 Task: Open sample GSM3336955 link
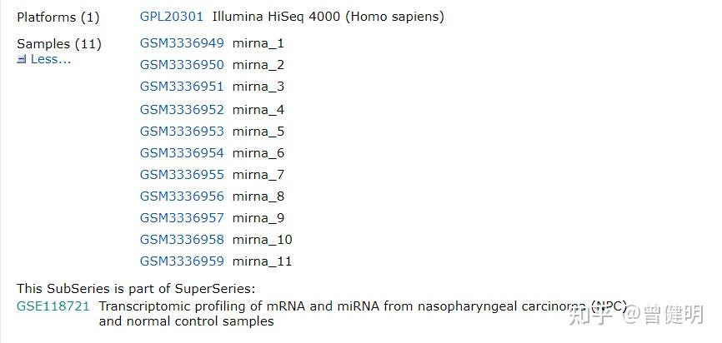(182, 174)
